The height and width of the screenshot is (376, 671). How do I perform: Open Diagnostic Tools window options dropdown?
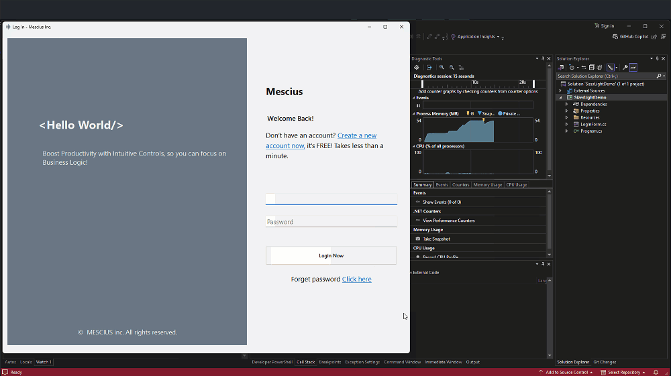tap(537, 58)
